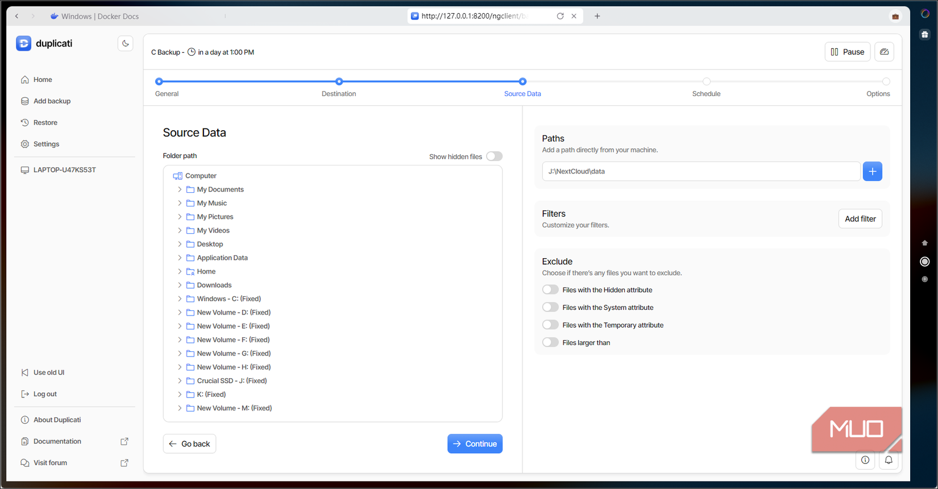Click the LAPTOP-U47KS53T monitor icon
The image size is (938, 489).
pos(24,170)
